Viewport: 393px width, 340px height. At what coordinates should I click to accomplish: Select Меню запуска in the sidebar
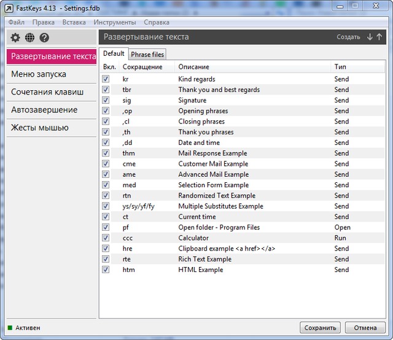click(39, 74)
